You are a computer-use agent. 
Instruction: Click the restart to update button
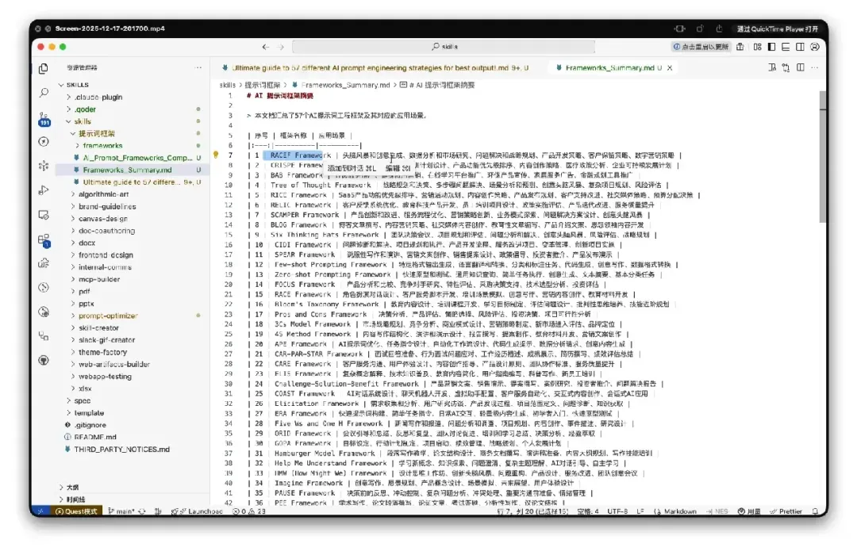tap(701, 47)
